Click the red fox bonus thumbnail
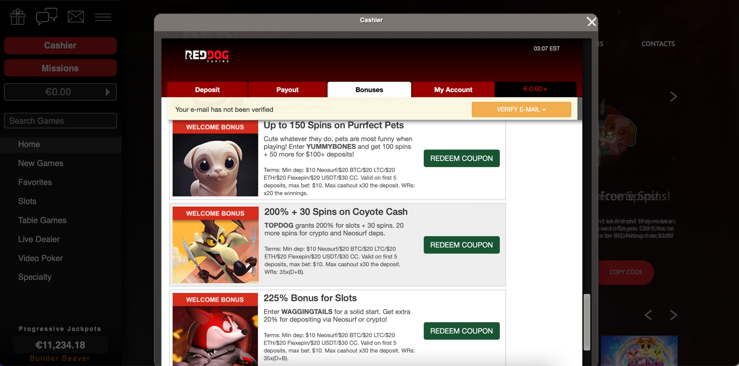The image size is (739, 366). [215, 329]
